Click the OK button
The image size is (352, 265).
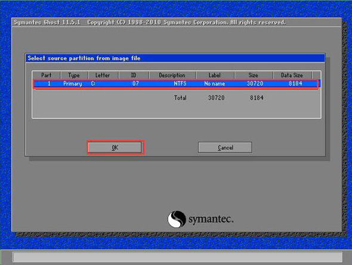point(115,147)
